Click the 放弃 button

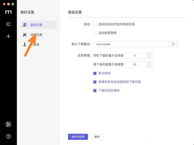pyautogui.click(x=97, y=137)
